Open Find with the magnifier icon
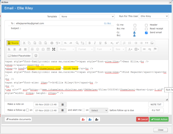This screenshot has height=134, width=173. [77, 43]
